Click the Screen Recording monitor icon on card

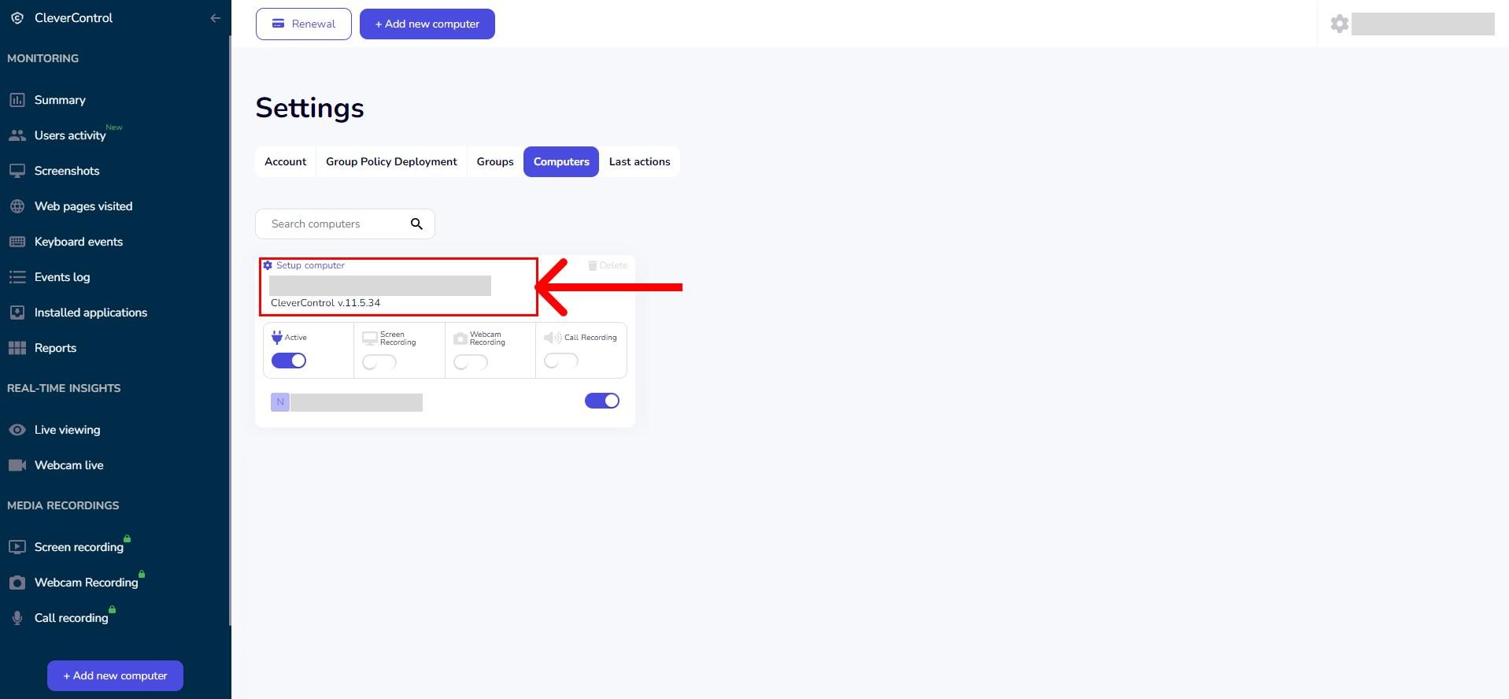(x=370, y=338)
